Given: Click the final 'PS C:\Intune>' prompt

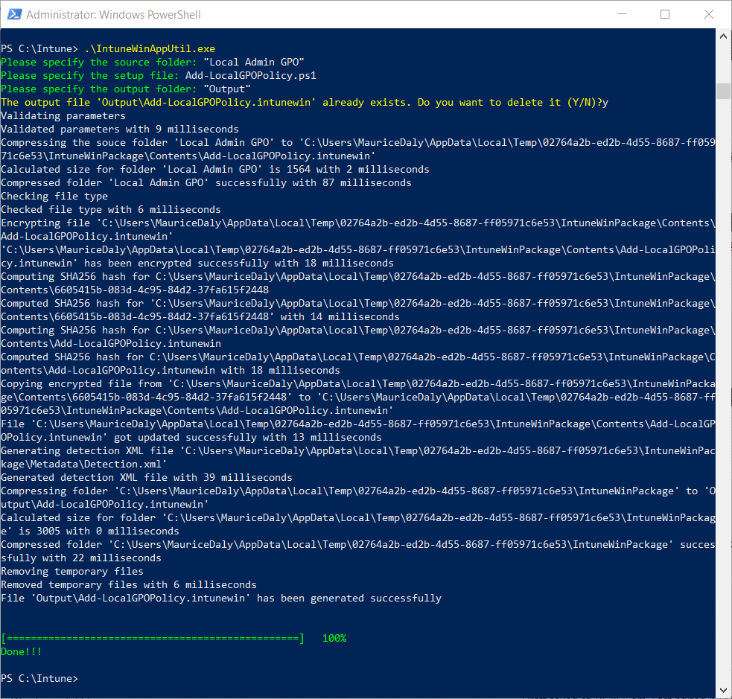Looking at the screenshot, I should point(39,678).
